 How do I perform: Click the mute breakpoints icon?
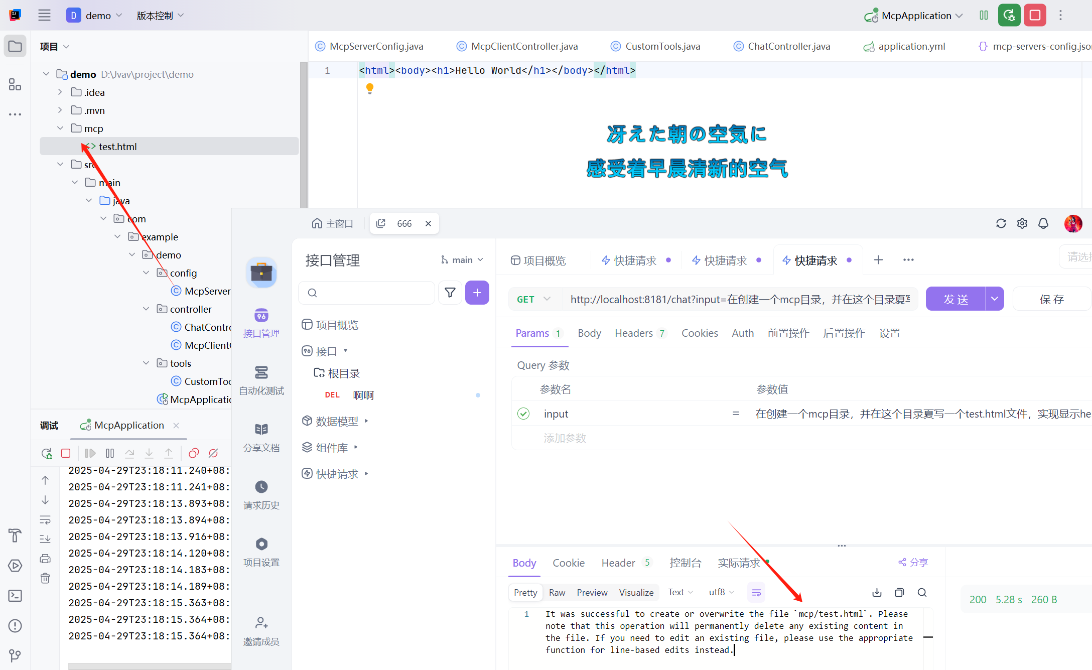213,453
